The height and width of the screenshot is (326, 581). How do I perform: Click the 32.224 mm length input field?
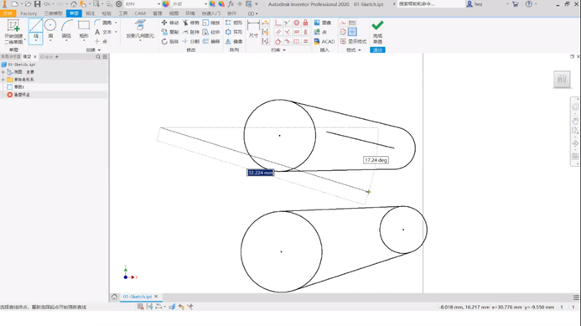point(261,173)
